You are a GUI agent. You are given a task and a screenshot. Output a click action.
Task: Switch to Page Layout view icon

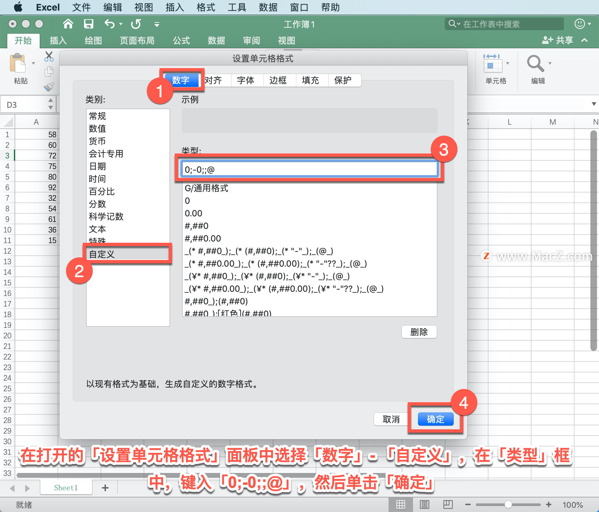[424, 504]
